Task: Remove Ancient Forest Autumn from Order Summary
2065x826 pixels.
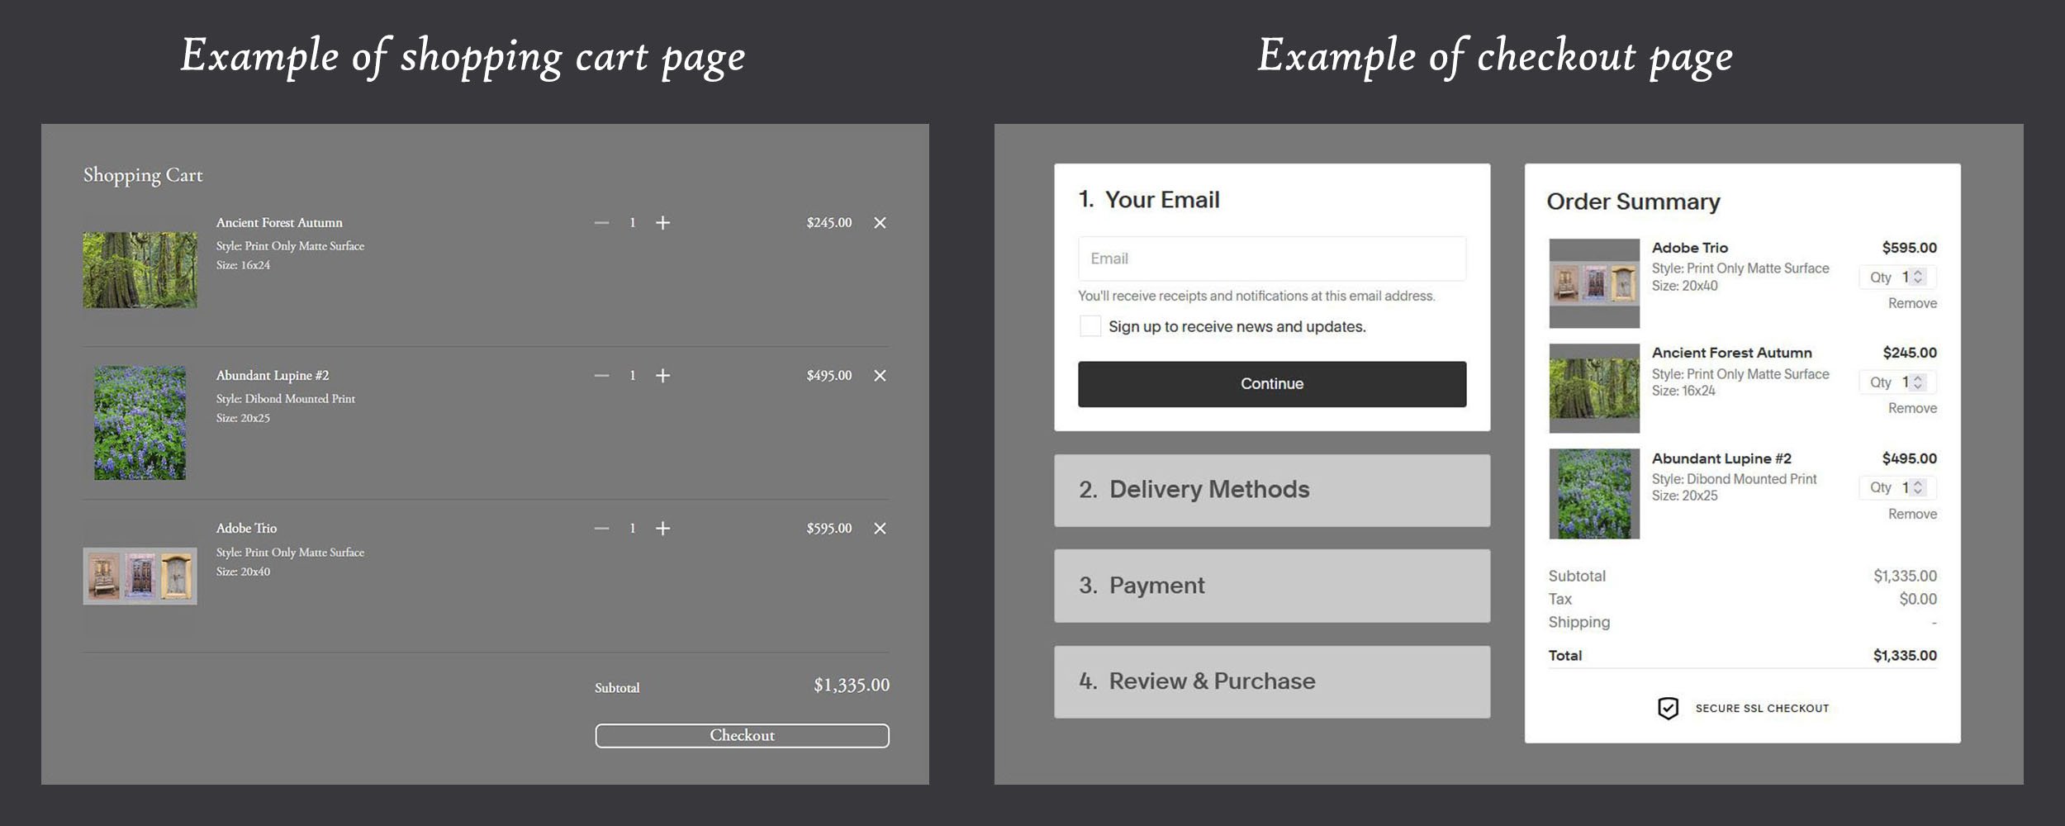Action: 1912,409
